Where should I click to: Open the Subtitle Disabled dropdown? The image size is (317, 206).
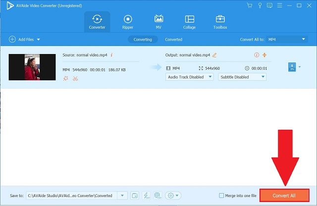[242, 77]
